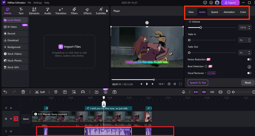Download Beat Detection with the arrow icon
This screenshot has width=255, height=136.
[249, 67]
